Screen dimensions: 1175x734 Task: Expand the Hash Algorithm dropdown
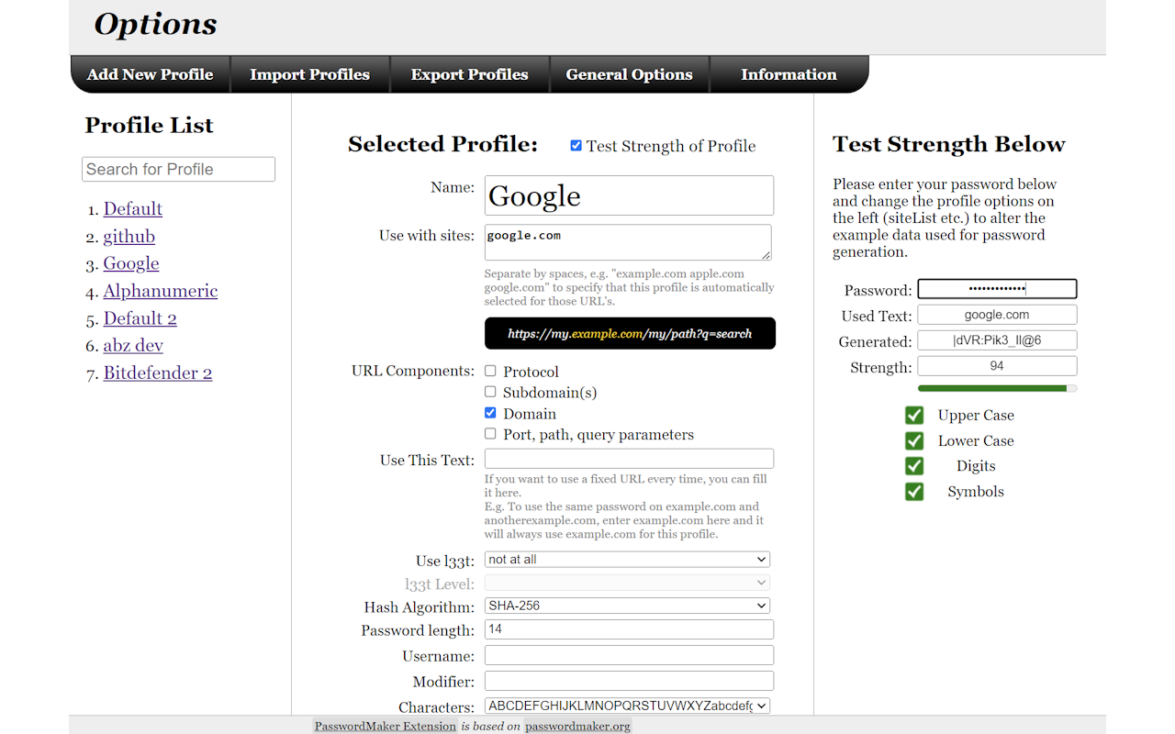627,606
